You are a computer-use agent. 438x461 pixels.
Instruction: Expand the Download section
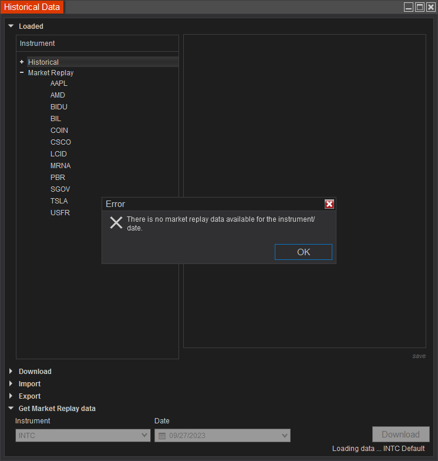(11, 372)
